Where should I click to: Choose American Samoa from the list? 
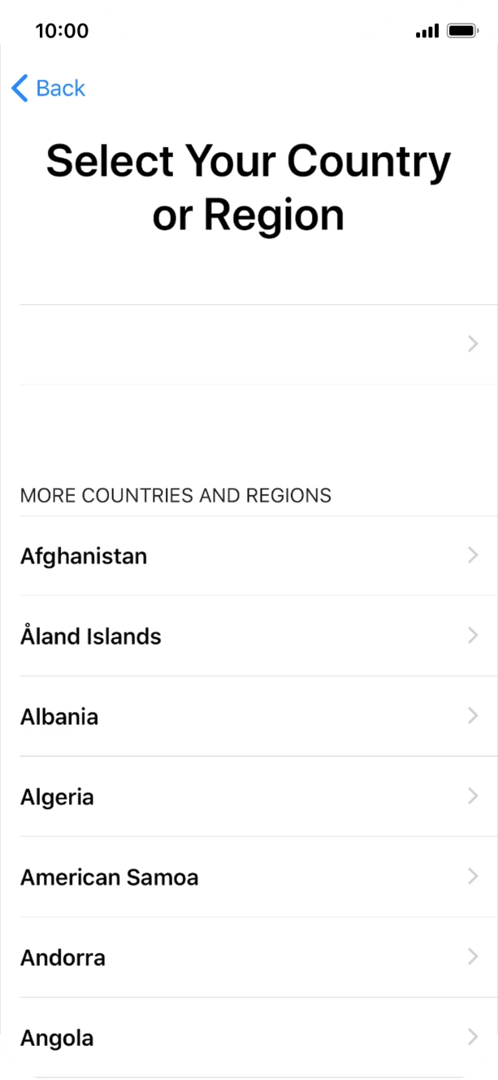pyautogui.click(x=110, y=877)
